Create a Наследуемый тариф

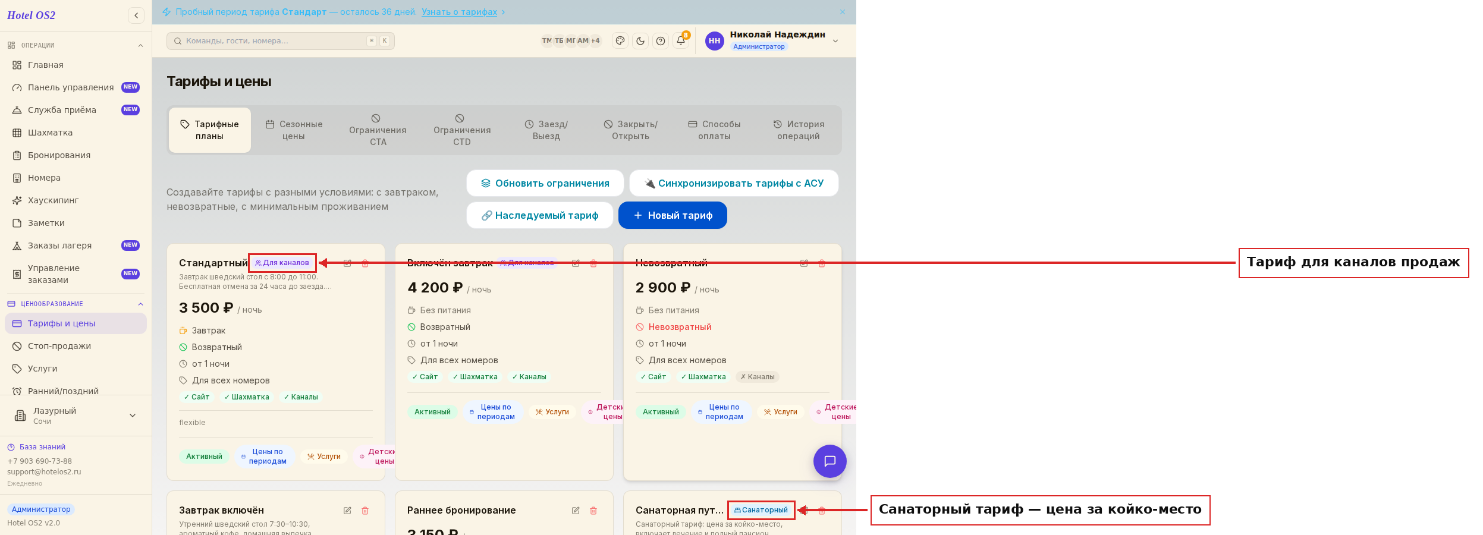tap(540, 215)
